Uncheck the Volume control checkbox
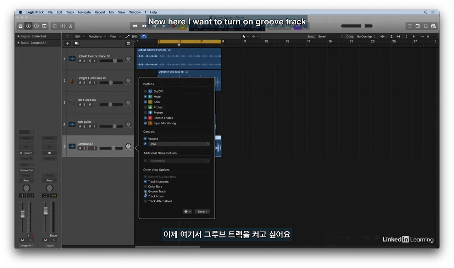 point(145,139)
